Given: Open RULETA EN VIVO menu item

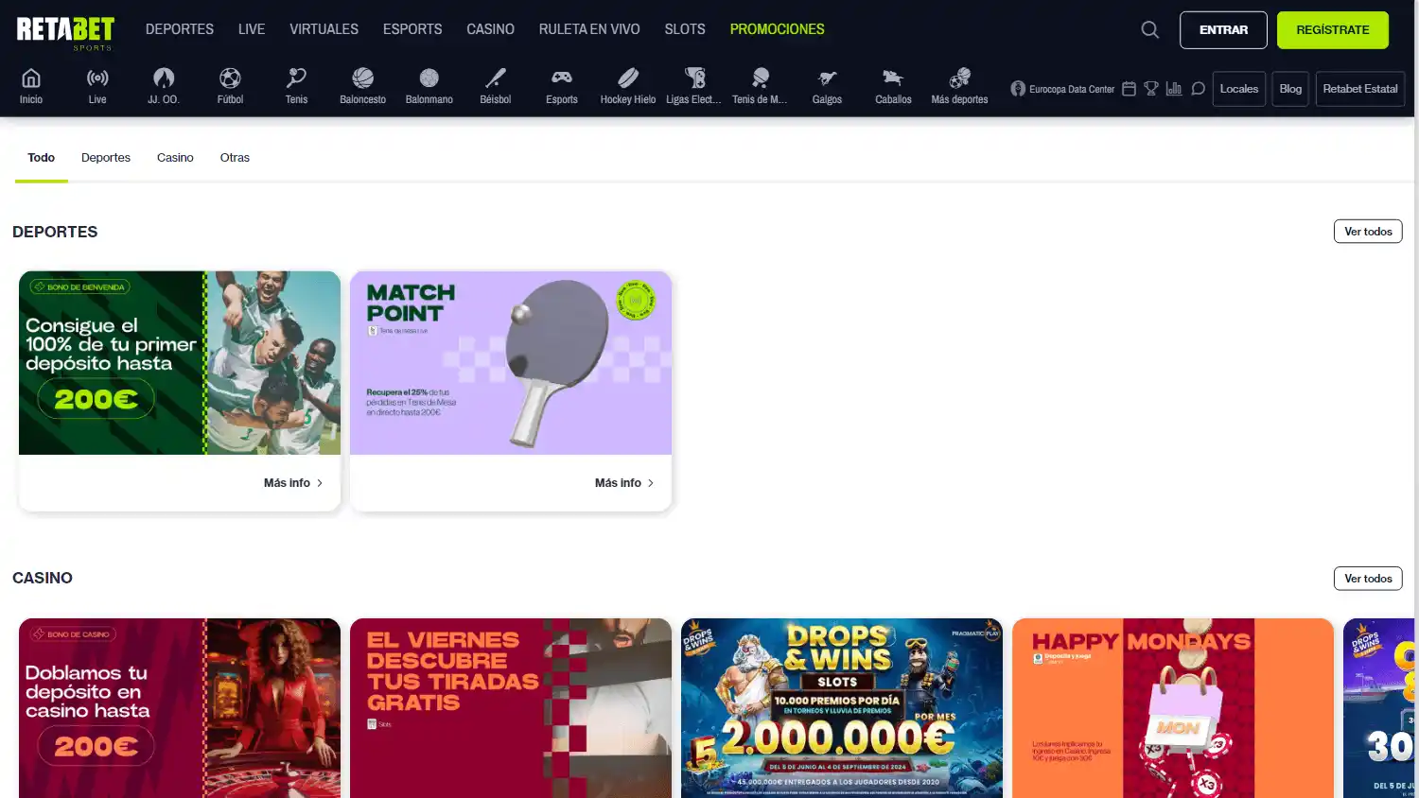Looking at the screenshot, I should click(589, 29).
